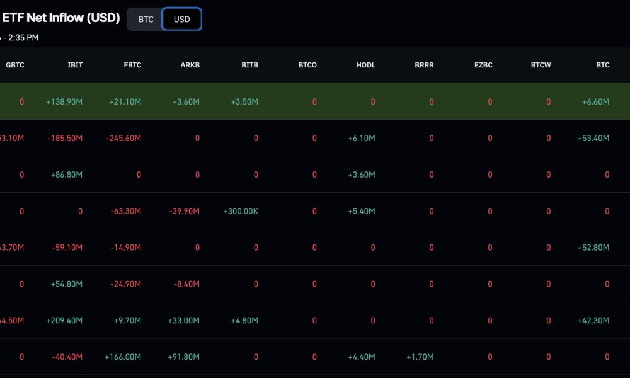Click the HODL column header
This screenshot has width=630, height=378.
[365, 65]
